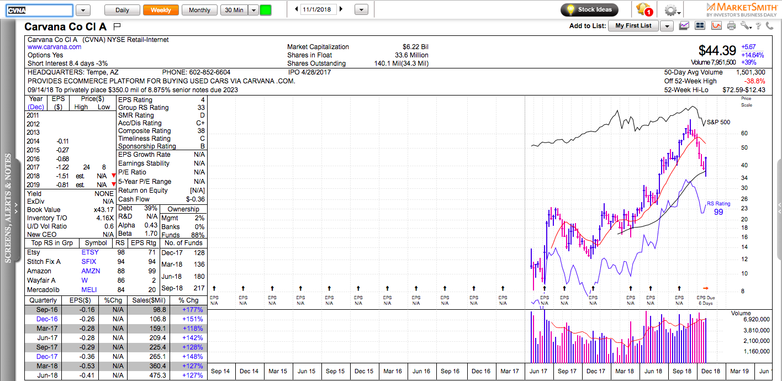Click the 52-Week Hi-Lo value
Viewport: 782px width, 381px height.
point(744,90)
